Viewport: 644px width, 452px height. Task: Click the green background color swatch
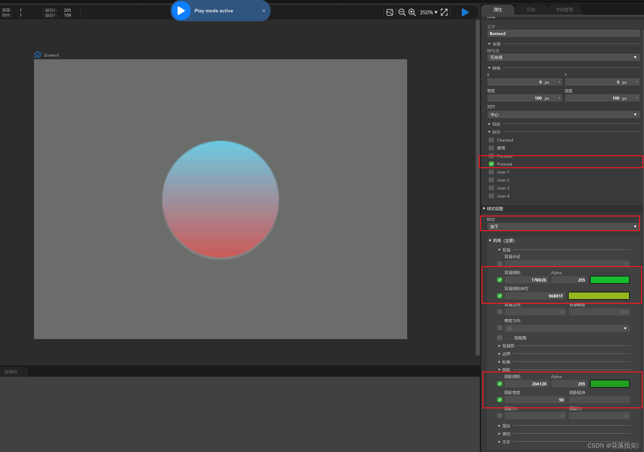tap(609, 280)
